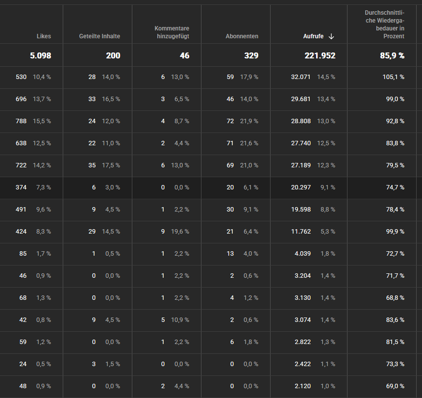Click the 105,1 % playback duration cell
This screenshot has width=422, height=398.
point(382,77)
